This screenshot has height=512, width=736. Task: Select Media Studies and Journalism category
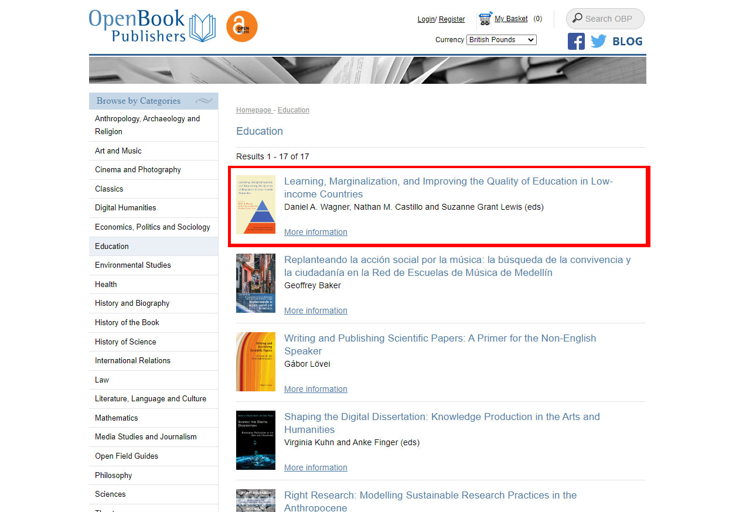click(x=154, y=437)
